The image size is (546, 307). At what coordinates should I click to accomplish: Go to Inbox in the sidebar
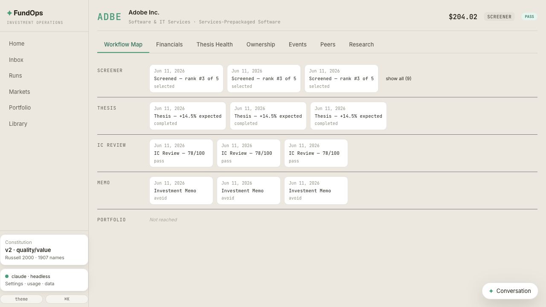(x=16, y=60)
